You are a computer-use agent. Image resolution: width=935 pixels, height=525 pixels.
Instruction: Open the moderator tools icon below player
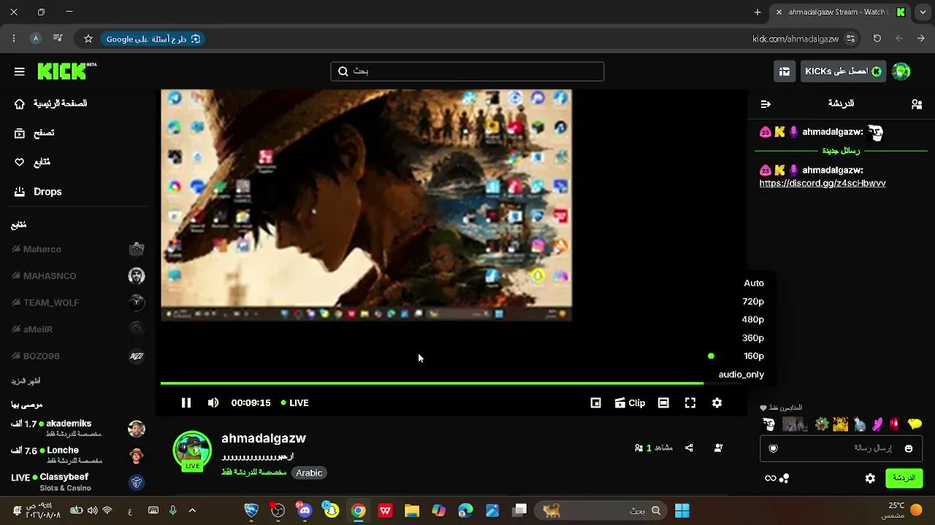pos(718,448)
